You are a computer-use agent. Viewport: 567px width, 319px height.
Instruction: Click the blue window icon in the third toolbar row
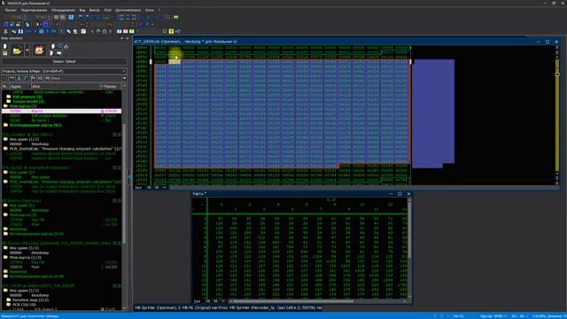click(x=119, y=32)
